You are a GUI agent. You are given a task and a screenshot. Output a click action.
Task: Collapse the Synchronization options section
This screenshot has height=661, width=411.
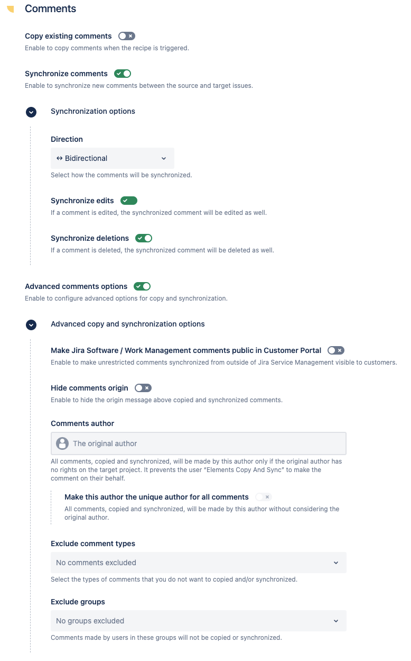[31, 112]
